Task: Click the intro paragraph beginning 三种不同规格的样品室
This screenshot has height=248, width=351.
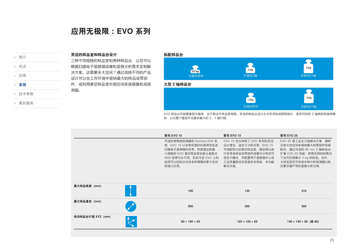Action: [x=111, y=75]
